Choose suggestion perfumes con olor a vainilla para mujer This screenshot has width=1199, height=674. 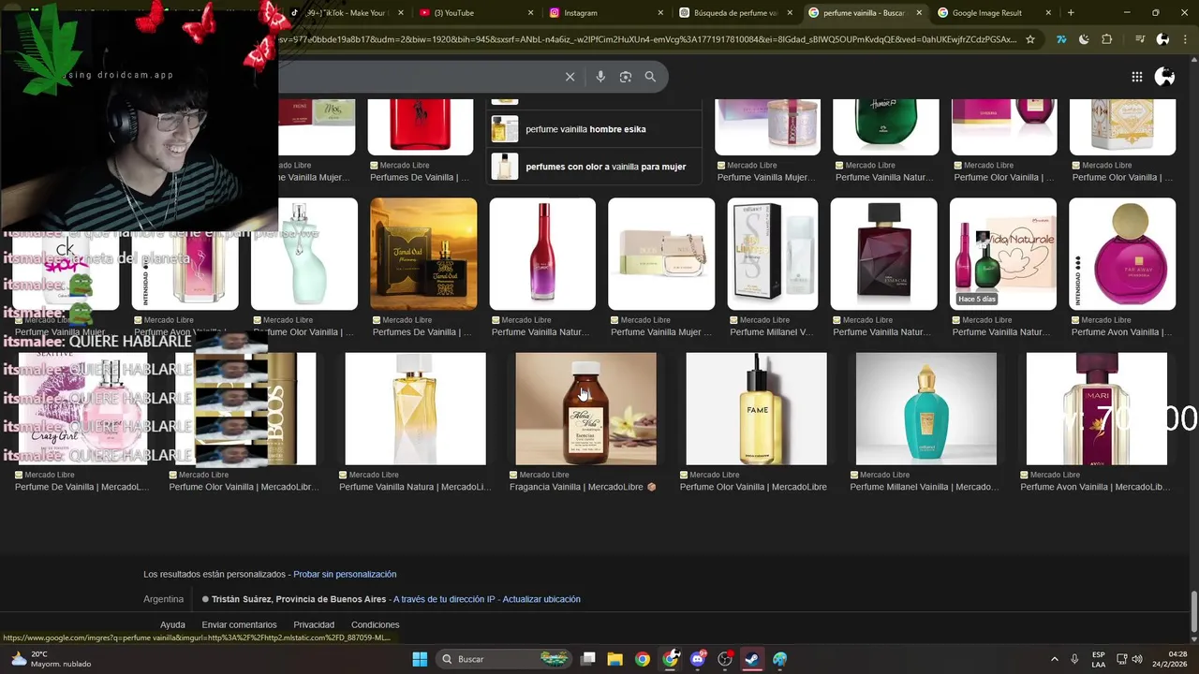point(594,167)
